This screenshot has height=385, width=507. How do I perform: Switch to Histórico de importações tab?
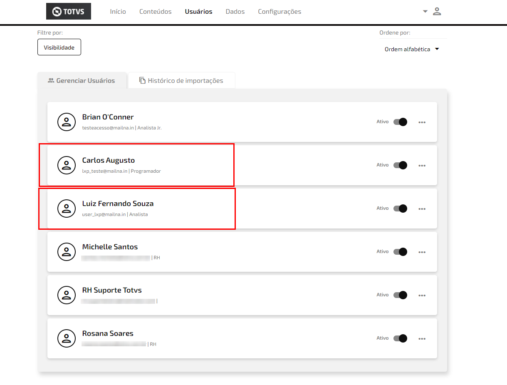coord(181,81)
